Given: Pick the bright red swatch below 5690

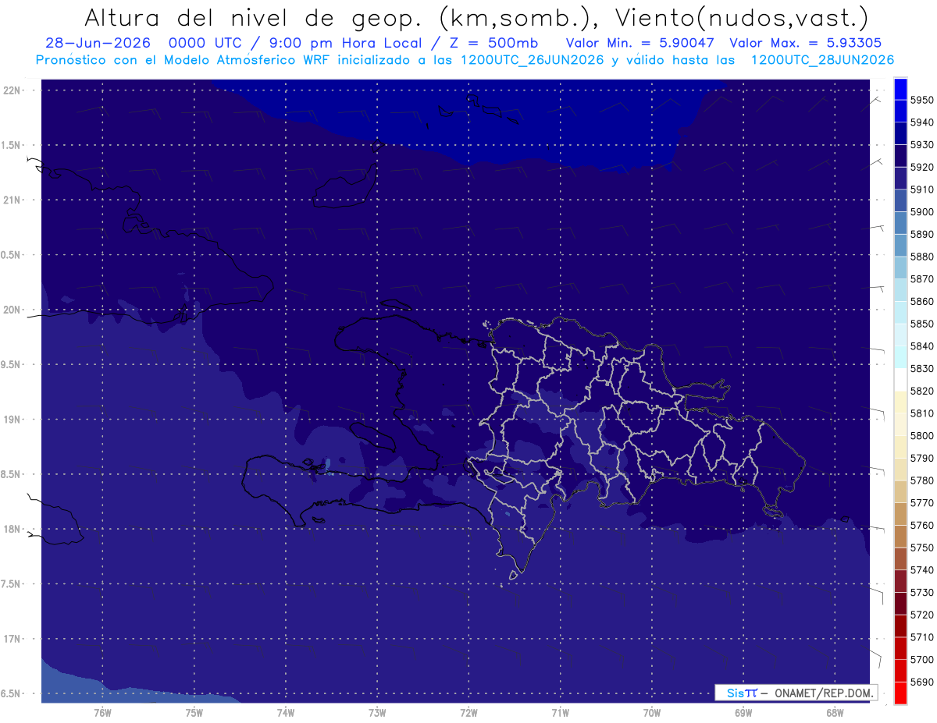Looking at the screenshot, I should [x=900, y=693].
